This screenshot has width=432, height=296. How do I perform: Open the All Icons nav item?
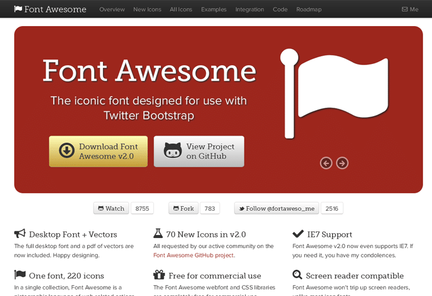click(181, 9)
